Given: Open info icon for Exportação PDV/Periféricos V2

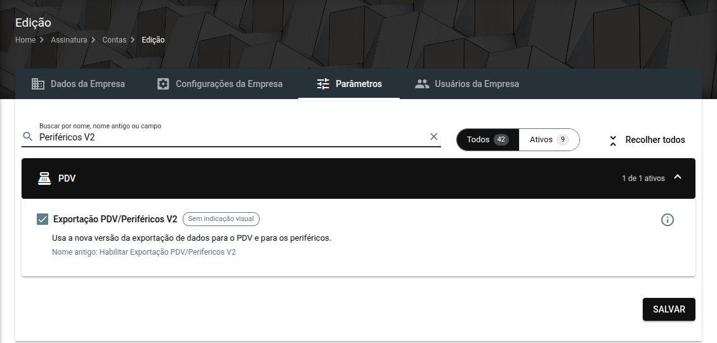Looking at the screenshot, I should [x=667, y=220].
